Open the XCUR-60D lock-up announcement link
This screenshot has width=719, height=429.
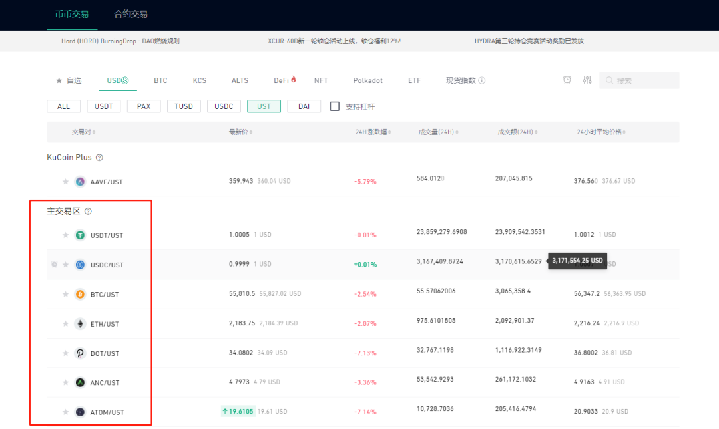(x=334, y=41)
